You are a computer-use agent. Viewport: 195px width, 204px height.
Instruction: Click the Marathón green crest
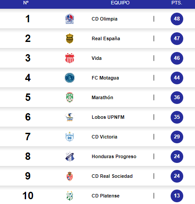[70, 97]
